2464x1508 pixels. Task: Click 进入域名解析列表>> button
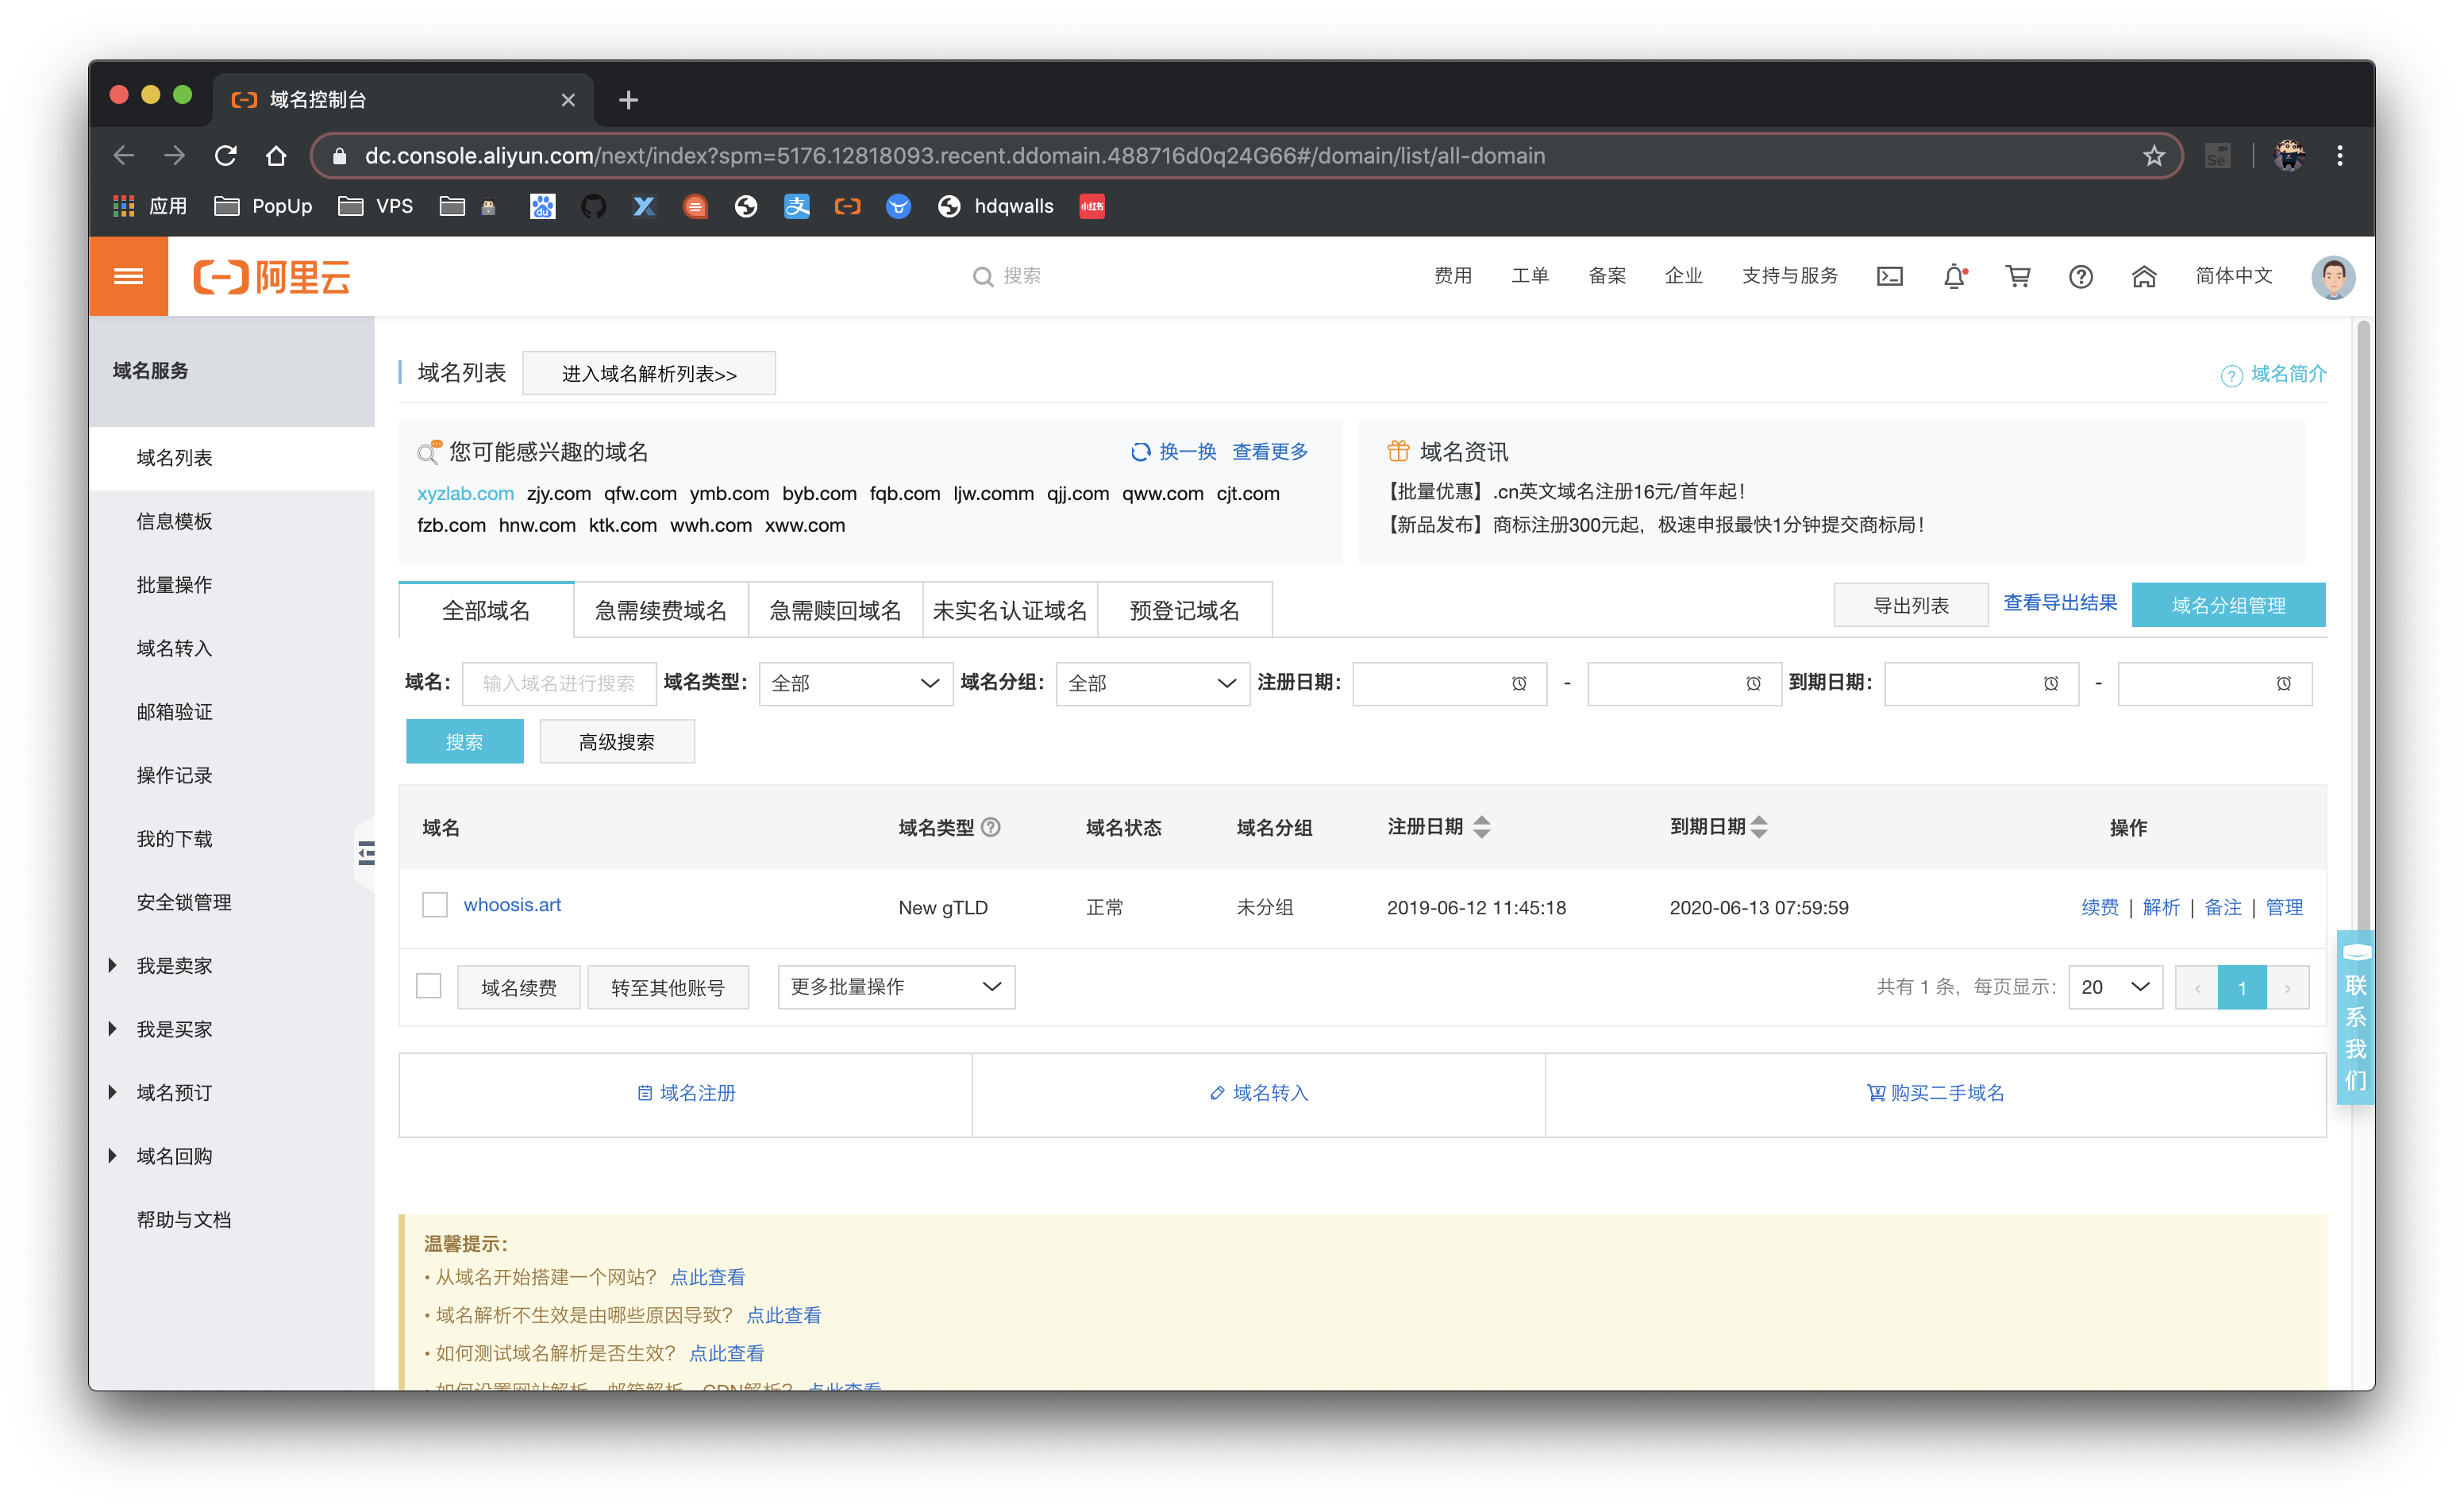point(649,373)
